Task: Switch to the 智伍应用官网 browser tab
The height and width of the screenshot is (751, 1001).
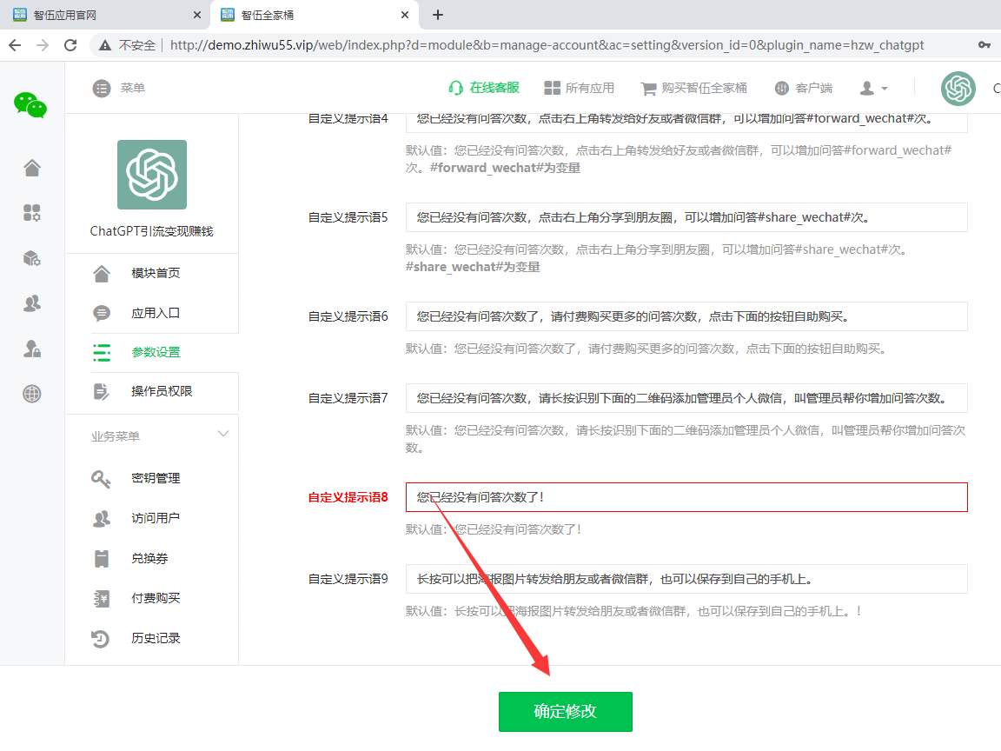Action: [103, 15]
